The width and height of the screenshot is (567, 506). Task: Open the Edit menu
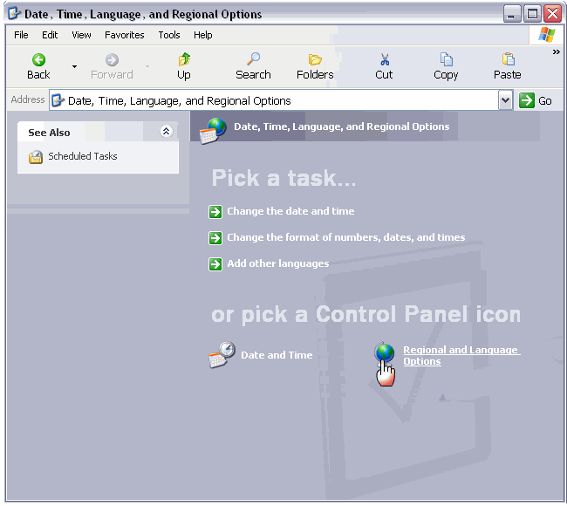[x=50, y=35]
